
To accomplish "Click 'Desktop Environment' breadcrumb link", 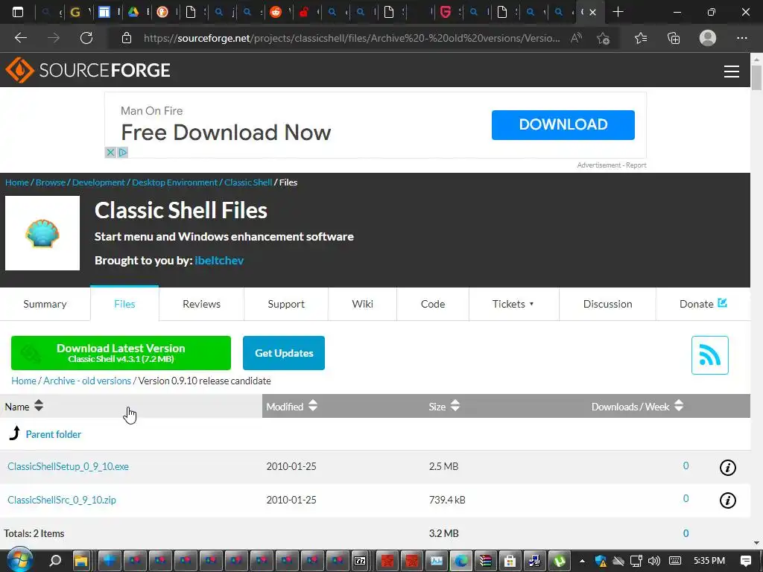I will 174,182.
